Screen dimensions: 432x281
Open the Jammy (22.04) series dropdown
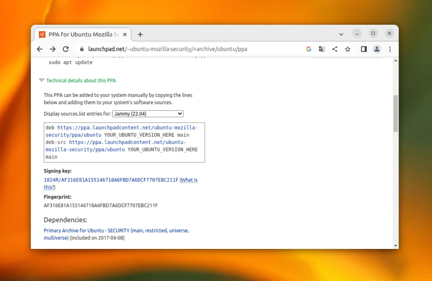pyautogui.click(x=148, y=114)
